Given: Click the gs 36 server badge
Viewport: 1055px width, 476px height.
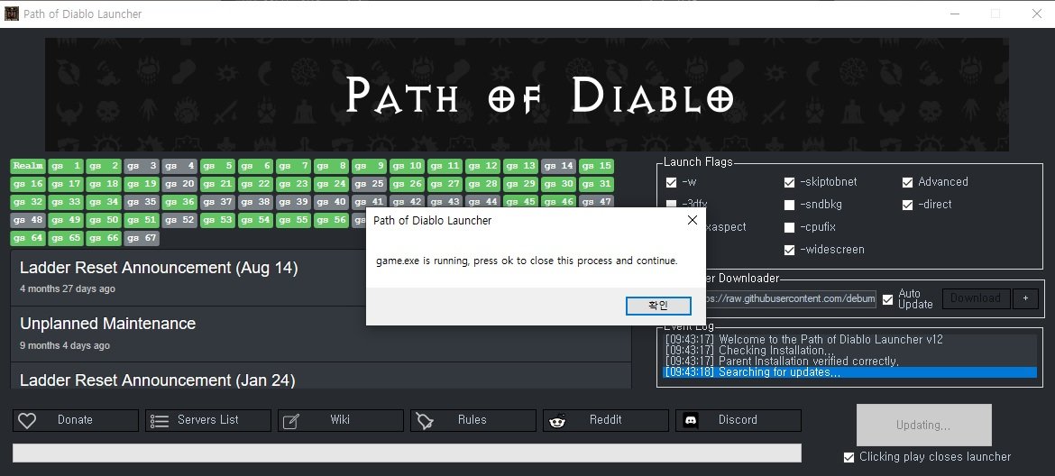Looking at the screenshot, I should pos(179,202).
